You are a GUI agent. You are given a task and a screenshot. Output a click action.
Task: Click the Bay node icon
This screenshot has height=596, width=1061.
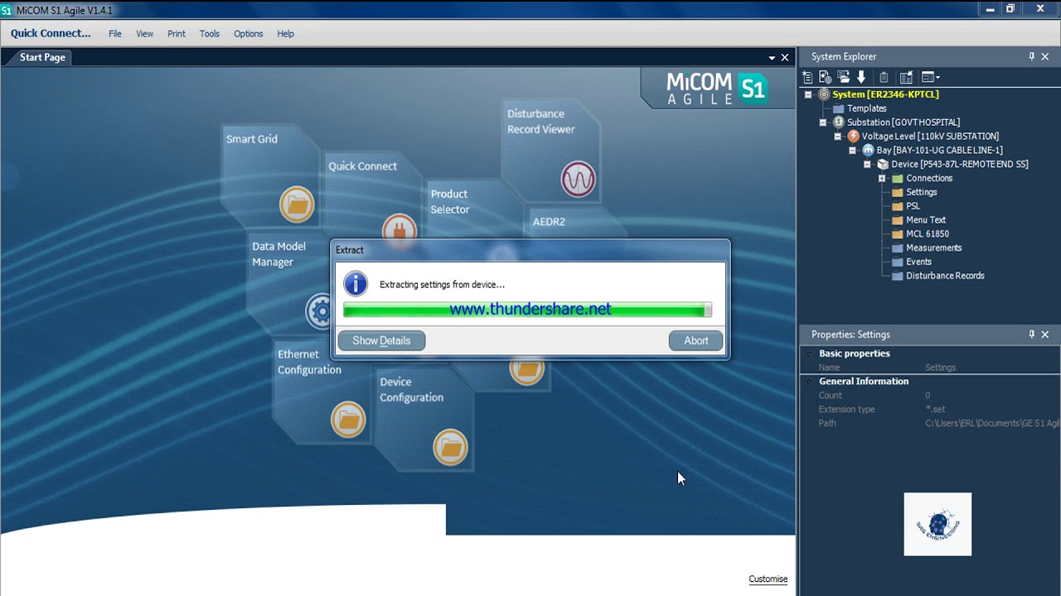pos(868,150)
